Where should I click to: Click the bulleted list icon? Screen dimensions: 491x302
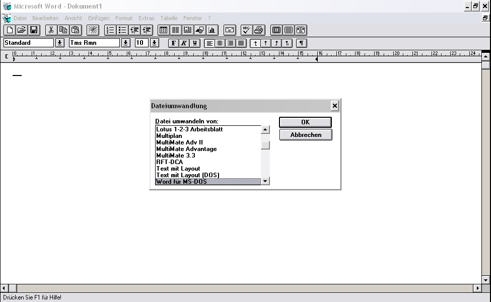click(122, 30)
